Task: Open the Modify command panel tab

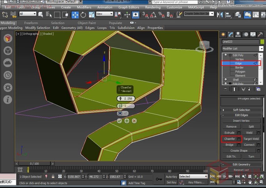Action: [231, 34]
